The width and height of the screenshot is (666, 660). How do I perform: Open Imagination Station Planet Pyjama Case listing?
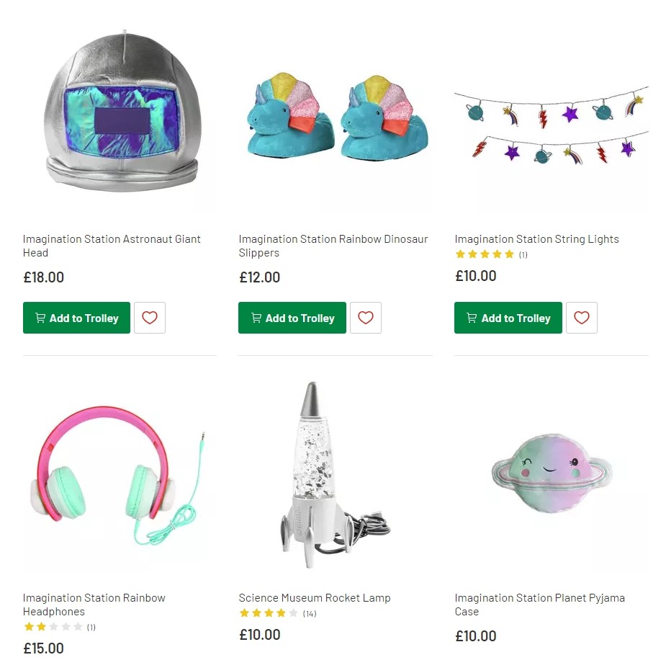click(x=539, y=604)
